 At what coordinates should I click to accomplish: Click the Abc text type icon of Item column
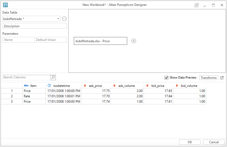click(x=26, y=86)
